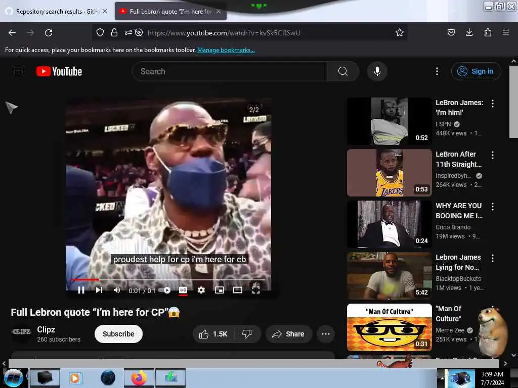The height and width of the screenshot is (388, 518).
Task: Open Firefox application menu
Action: [505, 32]
